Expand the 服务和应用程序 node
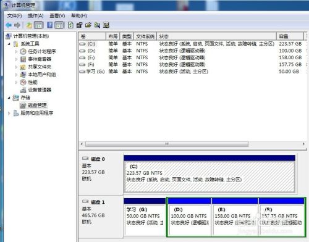Screen dimensions: 309x242 [x=9, y=113]
